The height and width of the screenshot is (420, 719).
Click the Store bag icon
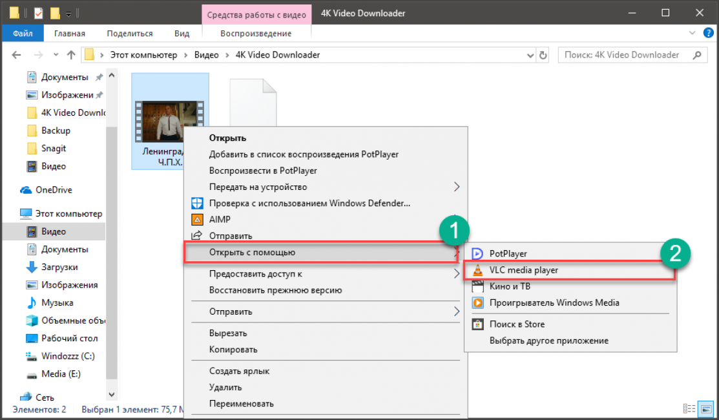[x=477, y=324]
